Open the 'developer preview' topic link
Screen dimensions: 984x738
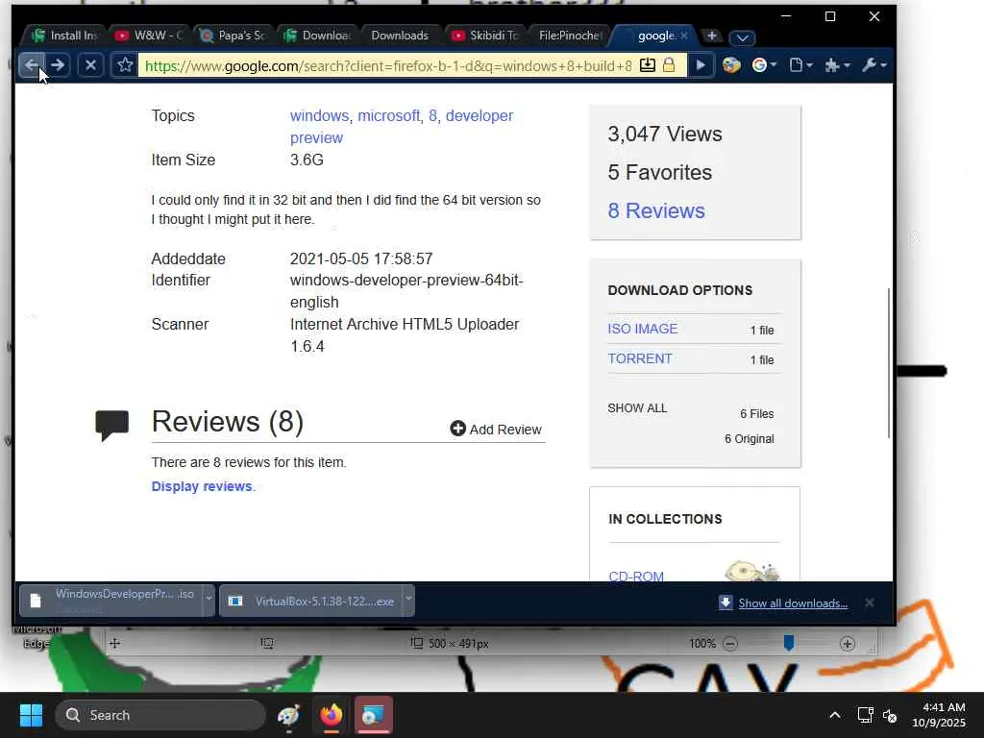[402, 127]
